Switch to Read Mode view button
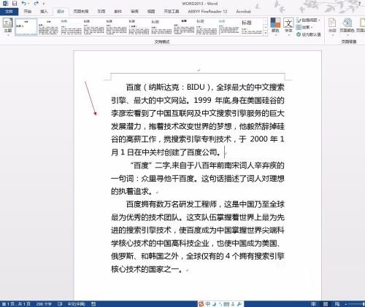The width and height of the screenshot is (365, 307). [x=314, y=304]
